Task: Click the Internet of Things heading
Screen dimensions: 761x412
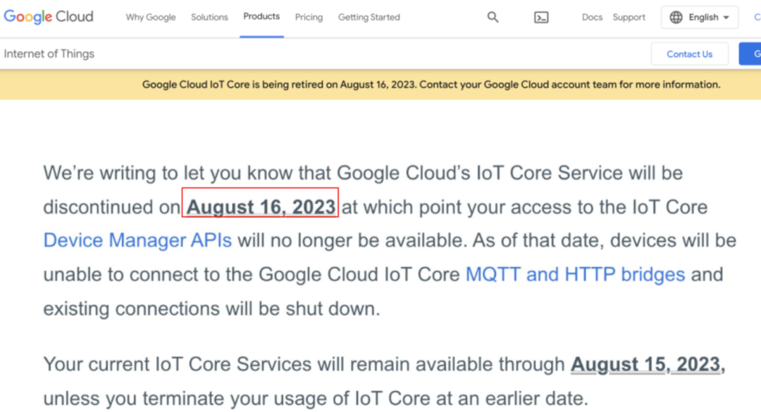Action: pyautogui.click(x=49, y=54)
